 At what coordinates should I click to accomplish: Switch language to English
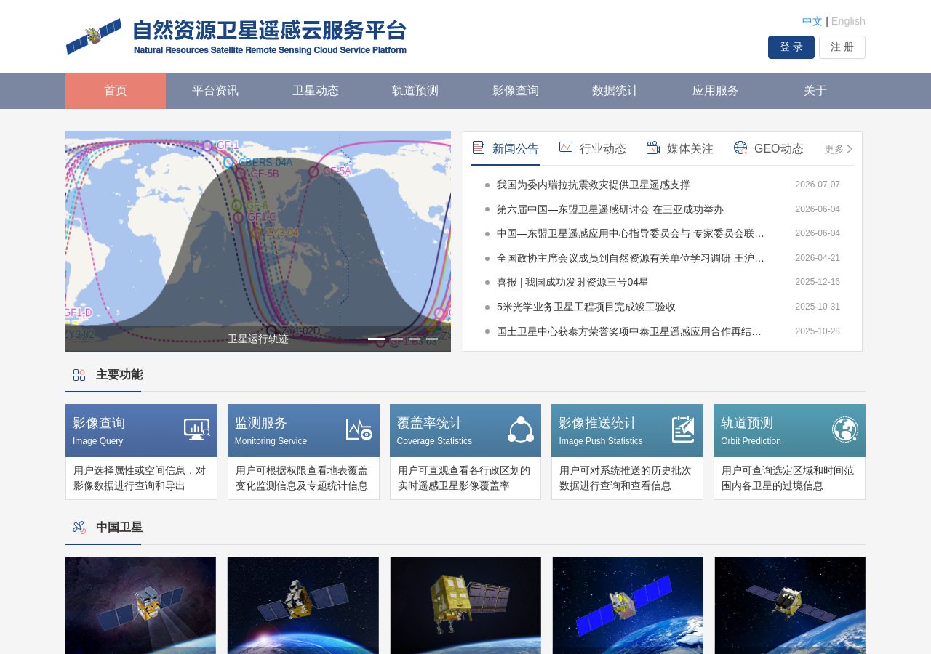tap(848, 21)
